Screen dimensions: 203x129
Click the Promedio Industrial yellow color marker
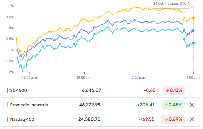click(x=7, y=105)
